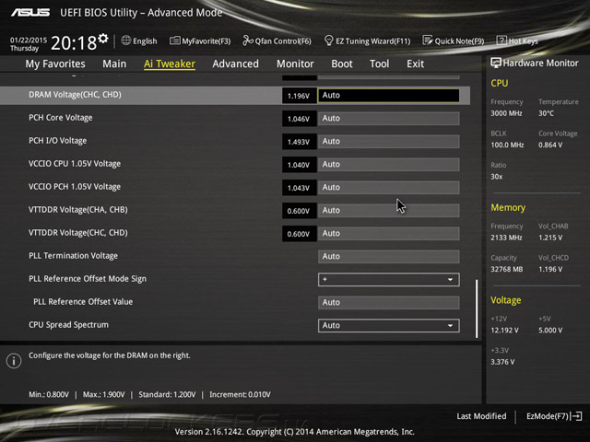Change language from English
The height and width of the screenshot is (442, 590).
coord(139,41)
